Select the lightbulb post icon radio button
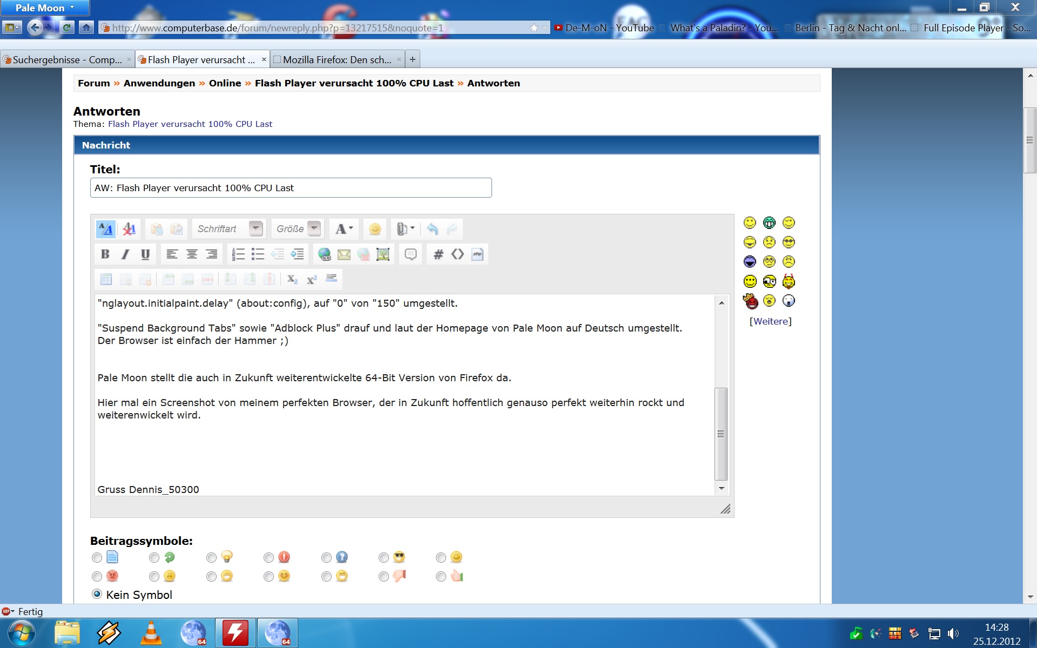Viewport: 1037px width, 648px height. click(x=211, y=557)
